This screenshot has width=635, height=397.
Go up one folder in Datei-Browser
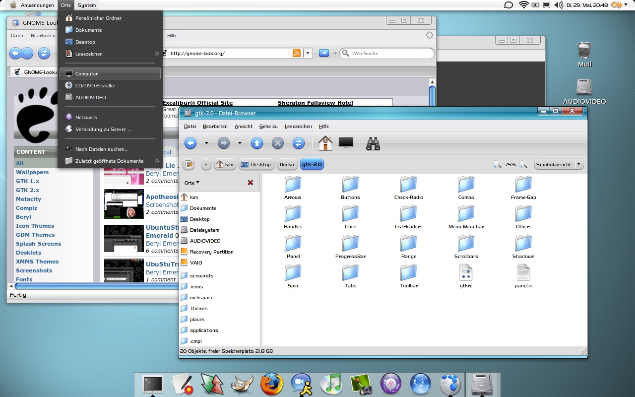click(x=256, y=143)
